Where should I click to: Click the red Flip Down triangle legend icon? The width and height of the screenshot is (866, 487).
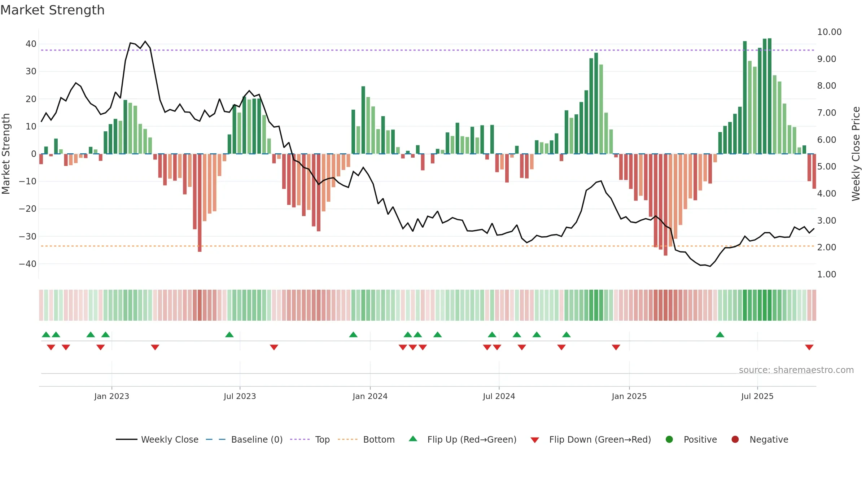(x=535, y=440)
